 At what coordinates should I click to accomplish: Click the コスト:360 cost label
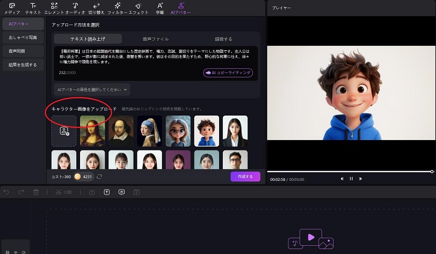coord(61,177)
